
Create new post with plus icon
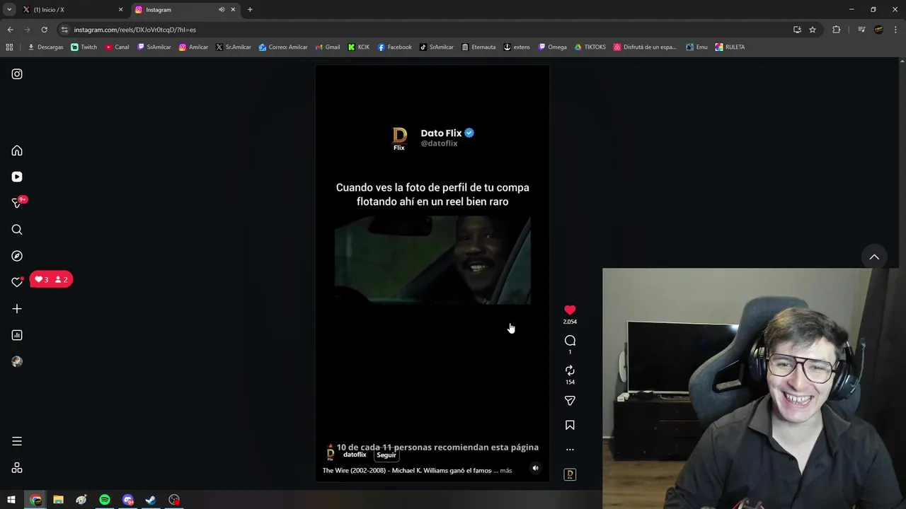(17, 309)
